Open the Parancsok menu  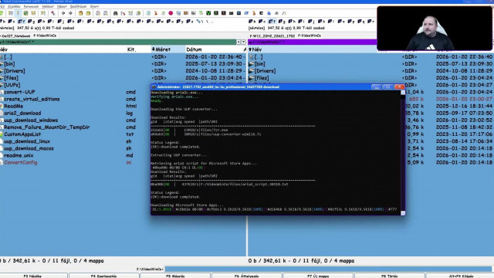point(31,7)
